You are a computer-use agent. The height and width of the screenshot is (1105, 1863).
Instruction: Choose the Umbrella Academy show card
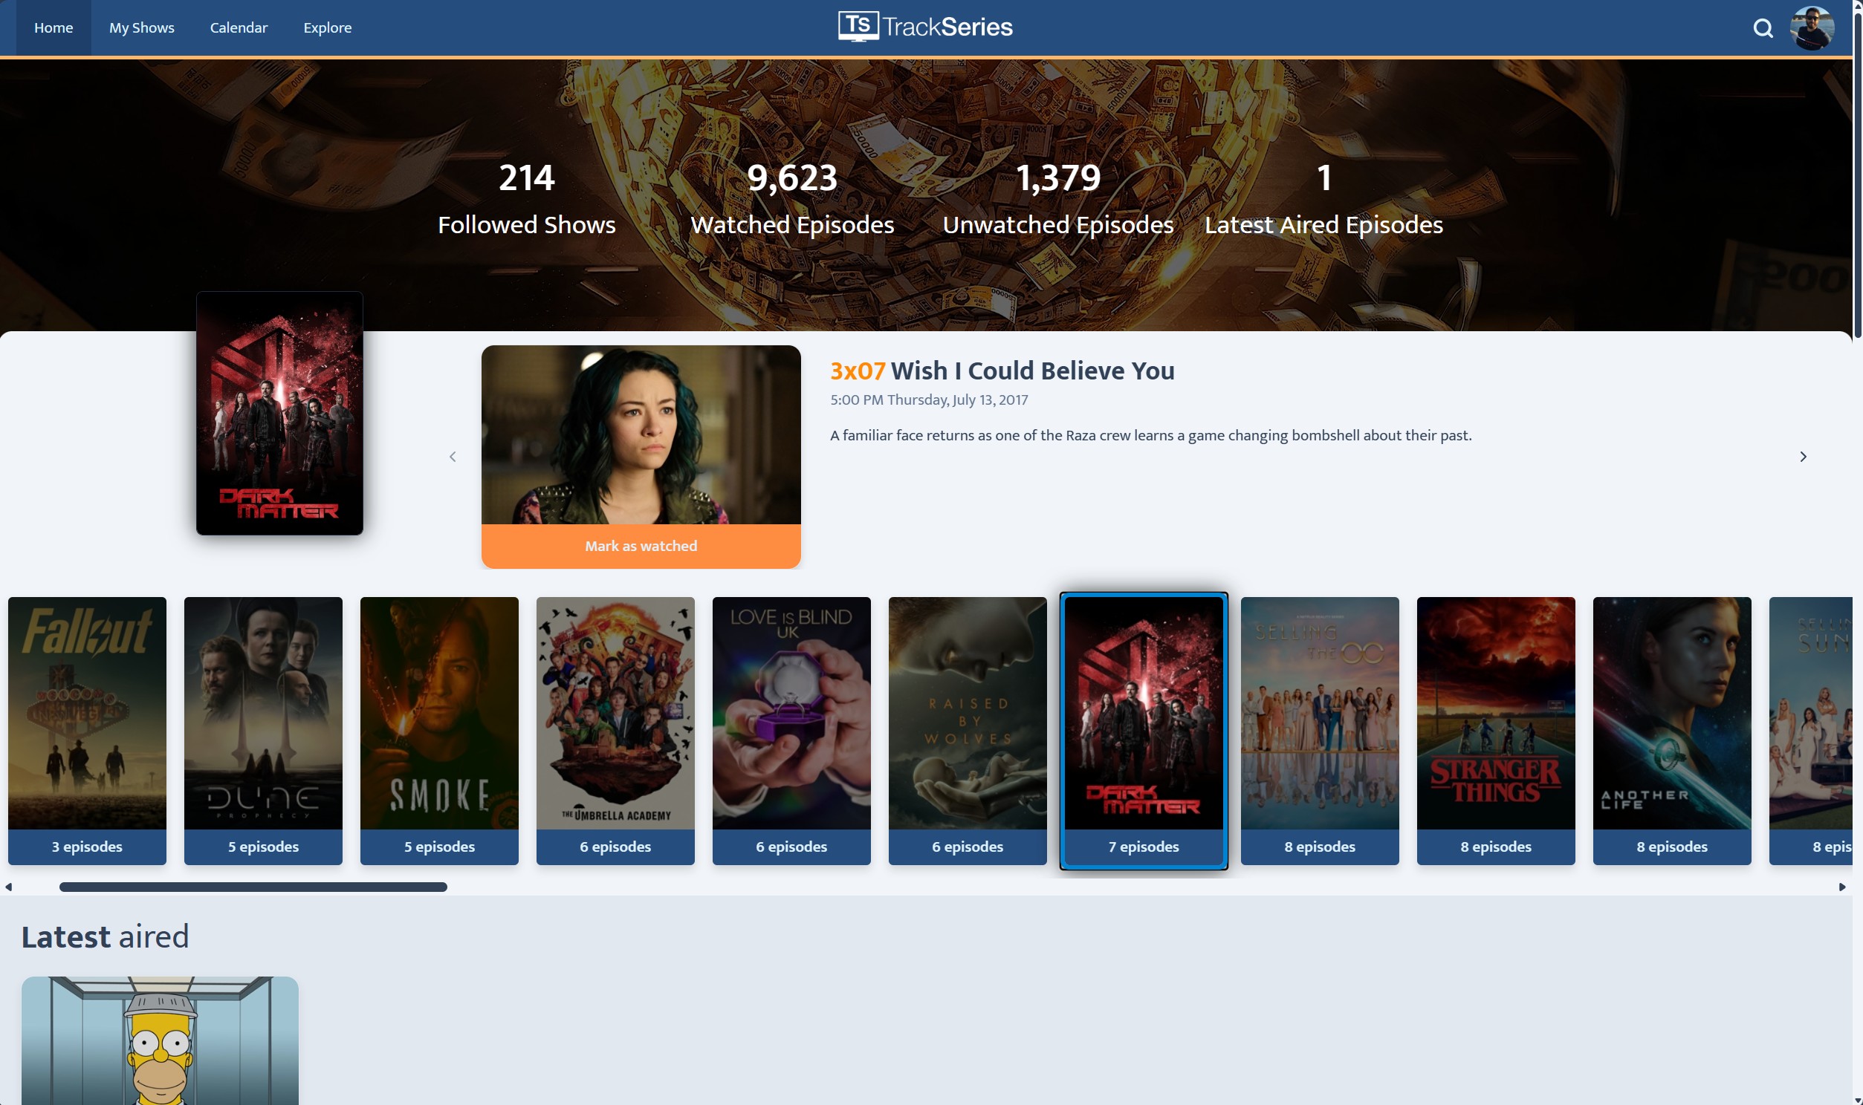pos(615,714)
